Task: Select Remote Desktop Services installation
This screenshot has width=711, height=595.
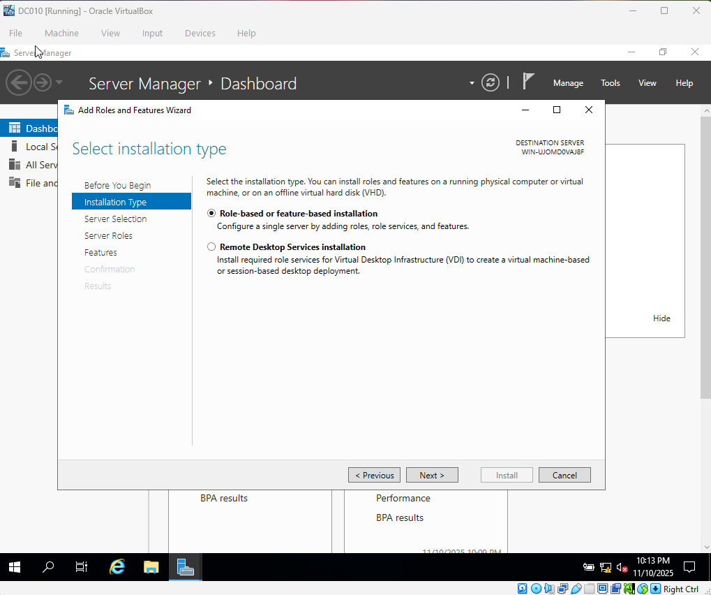Action: coord(211,247)
